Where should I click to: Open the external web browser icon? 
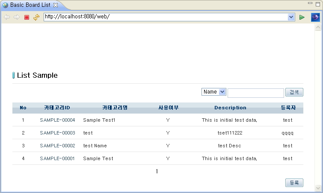315,17
